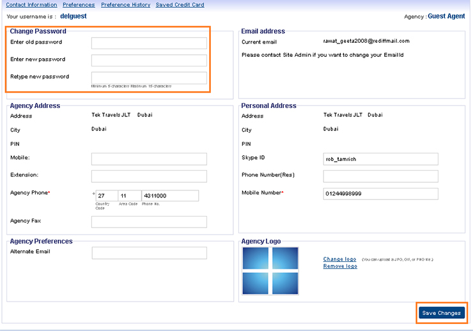
Task: Click the Agency Preferences section heading
Action: (x=42, y=241)
